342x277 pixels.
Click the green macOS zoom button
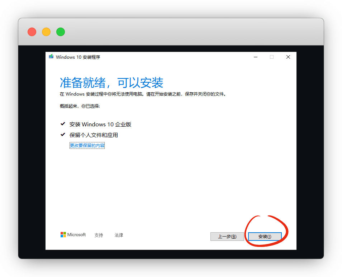point(61,32)
